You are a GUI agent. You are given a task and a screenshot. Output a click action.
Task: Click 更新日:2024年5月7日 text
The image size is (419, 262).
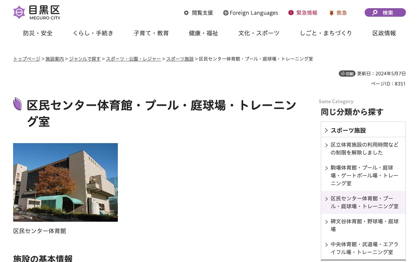[x=381, y=73]
